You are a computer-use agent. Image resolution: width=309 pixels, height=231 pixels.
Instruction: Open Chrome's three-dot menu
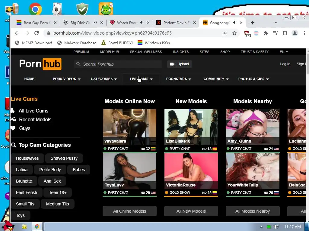[x=304, y=33]
